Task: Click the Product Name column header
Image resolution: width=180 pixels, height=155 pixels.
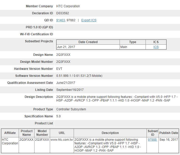Action: pyautogui.click(x=26, y=133)
